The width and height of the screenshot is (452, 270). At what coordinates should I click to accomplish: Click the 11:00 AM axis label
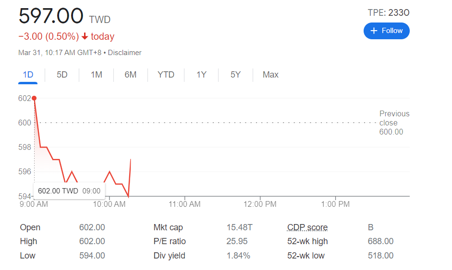184,204
